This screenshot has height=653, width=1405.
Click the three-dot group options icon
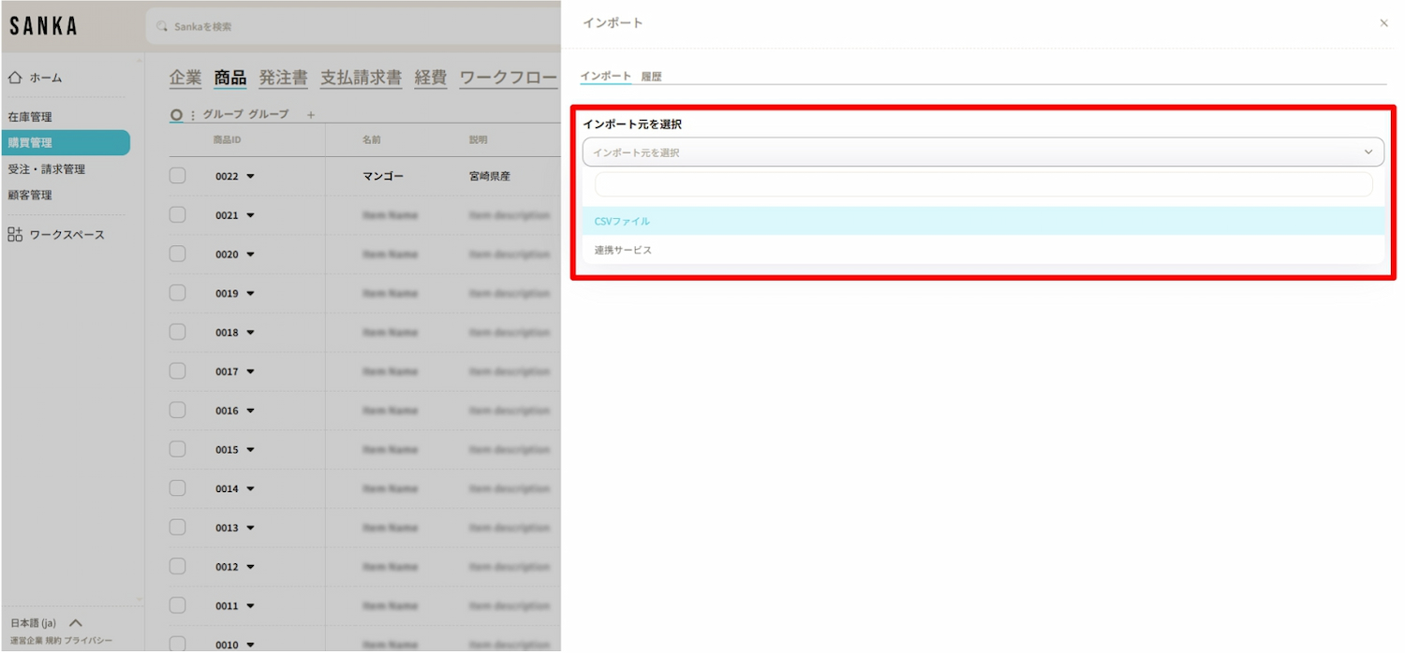point(193,115)
